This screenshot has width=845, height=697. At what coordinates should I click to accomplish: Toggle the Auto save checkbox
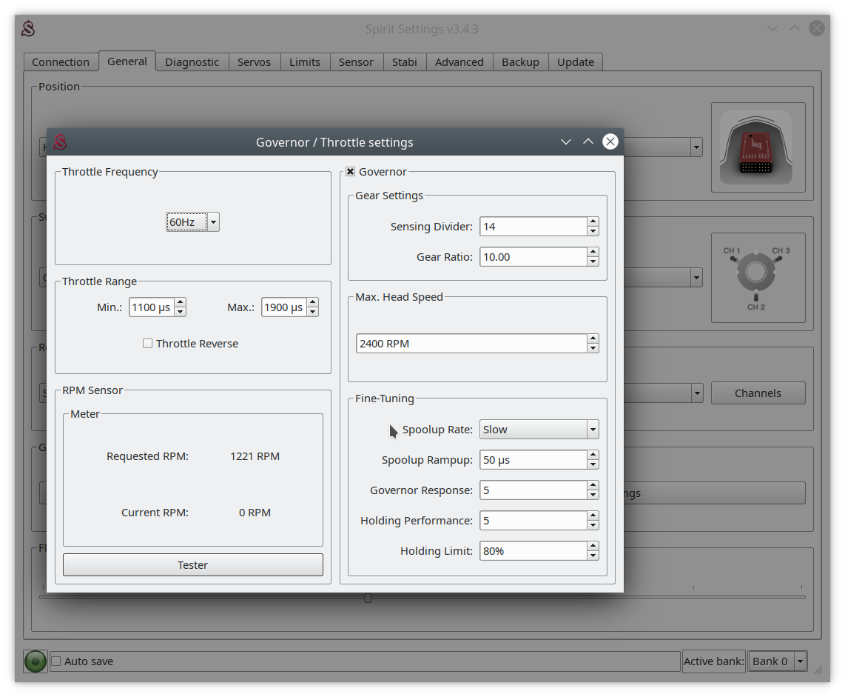point(55,661)
